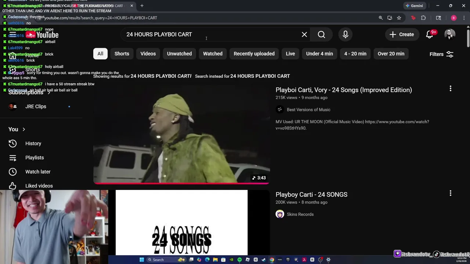Toggle the Under 4 min filter chip

(x=319, y=54)
